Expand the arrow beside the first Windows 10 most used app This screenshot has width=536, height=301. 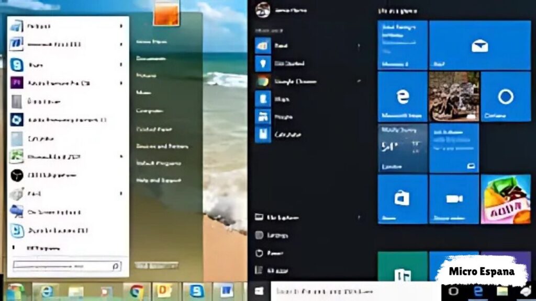coord(359,45)
